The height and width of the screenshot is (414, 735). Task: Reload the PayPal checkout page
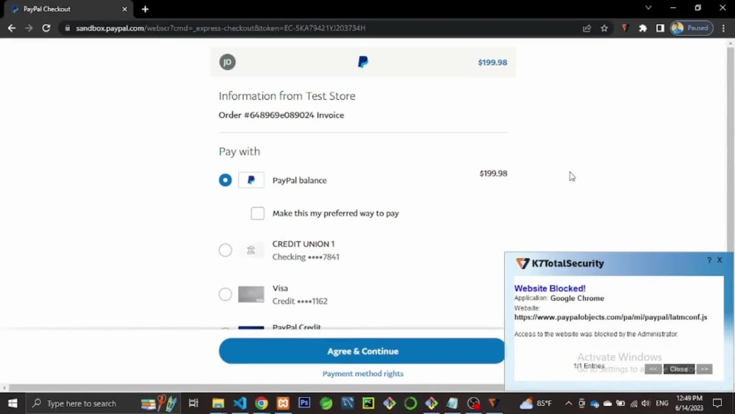[x=46, y=28]
